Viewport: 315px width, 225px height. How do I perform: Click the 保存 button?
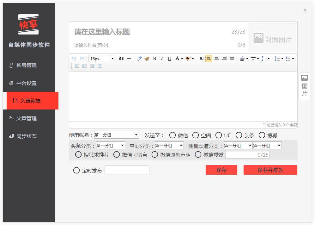221,170
